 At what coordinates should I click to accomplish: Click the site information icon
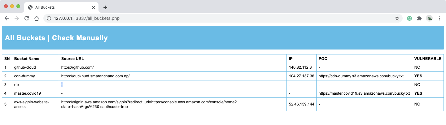click(49, 18)
